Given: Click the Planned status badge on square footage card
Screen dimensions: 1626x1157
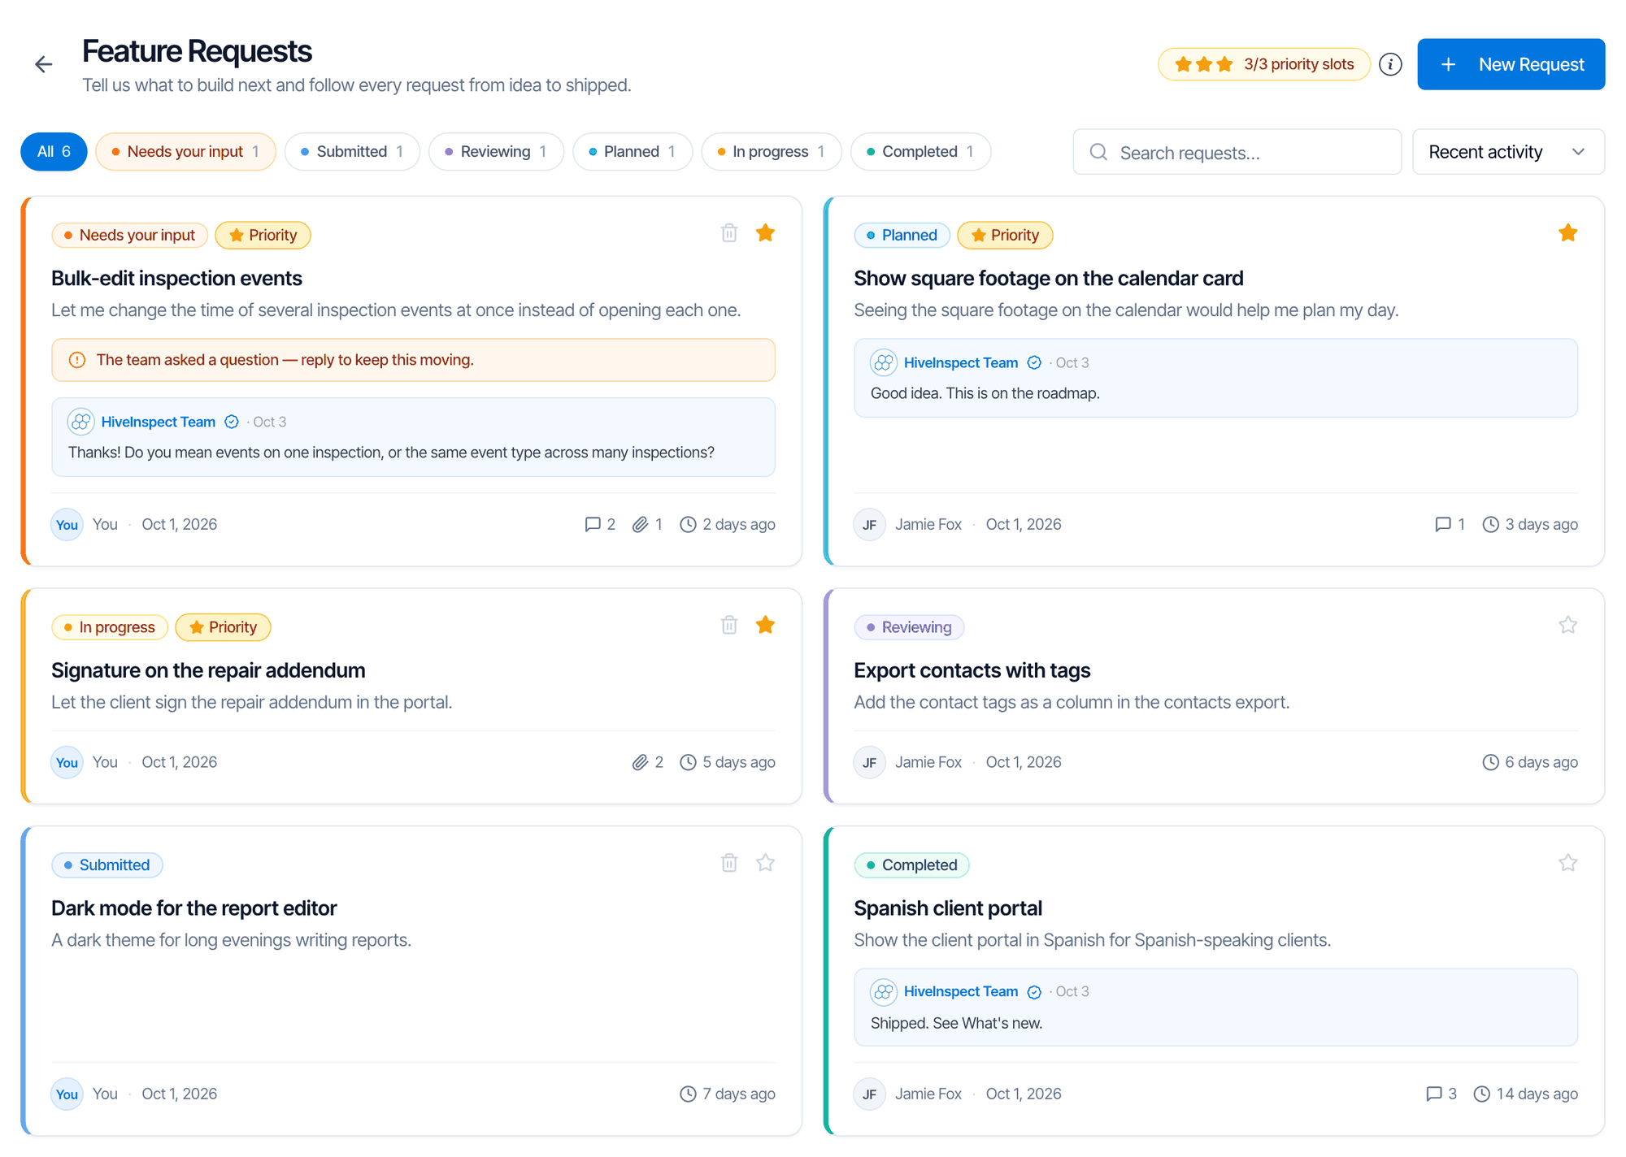Looking at the screenshot, I should point(902,236).
